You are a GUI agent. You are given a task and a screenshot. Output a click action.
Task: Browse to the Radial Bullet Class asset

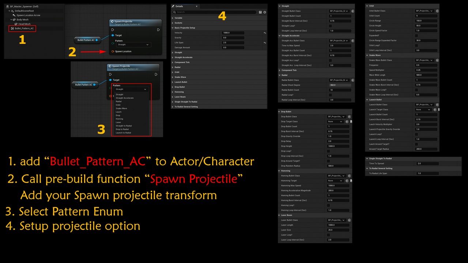click(353, 80)
